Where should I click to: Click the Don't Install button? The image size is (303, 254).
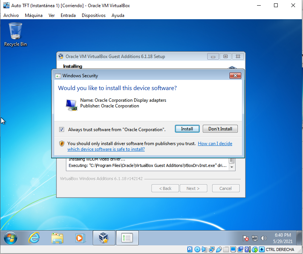[220, 129]
